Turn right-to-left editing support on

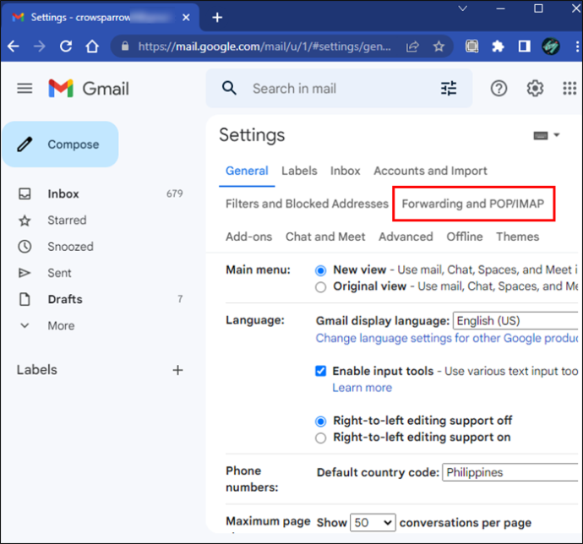(x=320, y=438)
